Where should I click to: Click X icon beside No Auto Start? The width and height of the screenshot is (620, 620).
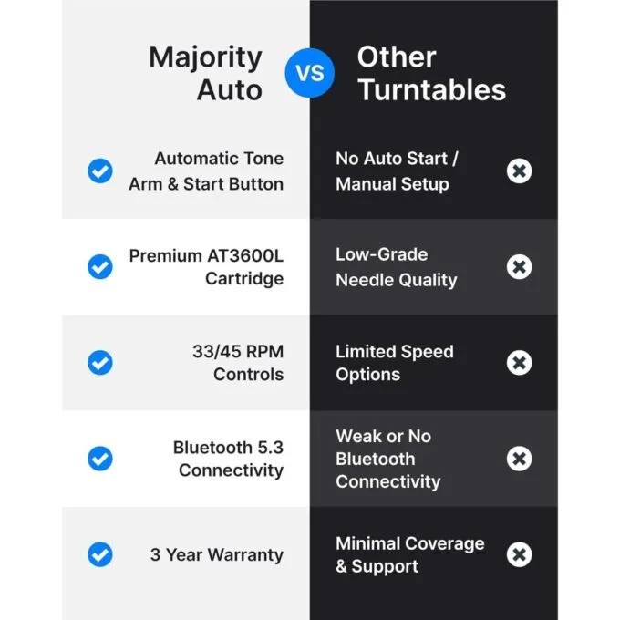(519, 170)
